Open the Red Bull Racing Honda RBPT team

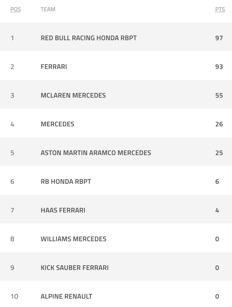(x=89, y=38)
